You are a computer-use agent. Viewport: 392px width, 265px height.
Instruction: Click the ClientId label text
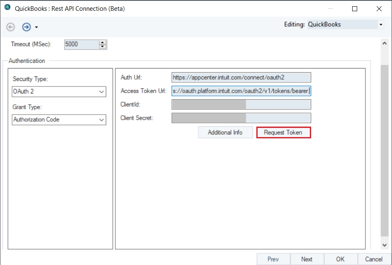[x=130, y=104]
